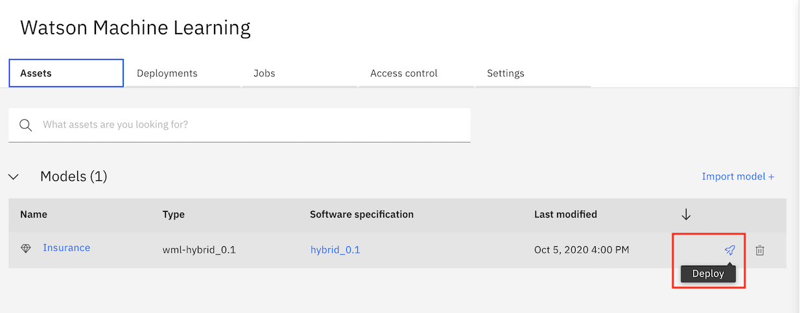Open the hybrid_0.1 software specification link
Viewport: 800px width, 313px height.
pos(335,250)
